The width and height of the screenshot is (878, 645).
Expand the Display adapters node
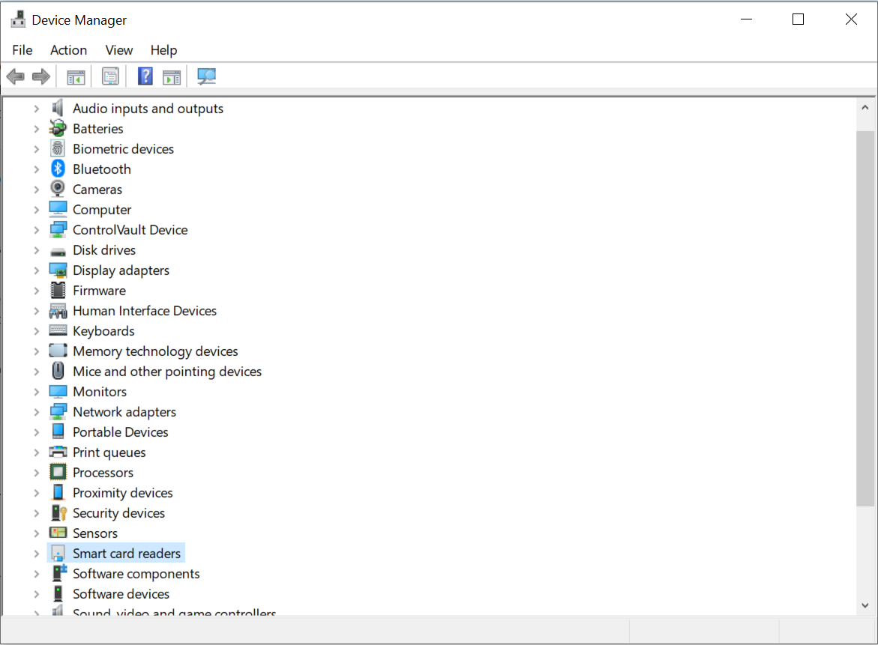[x=37, y=270]
